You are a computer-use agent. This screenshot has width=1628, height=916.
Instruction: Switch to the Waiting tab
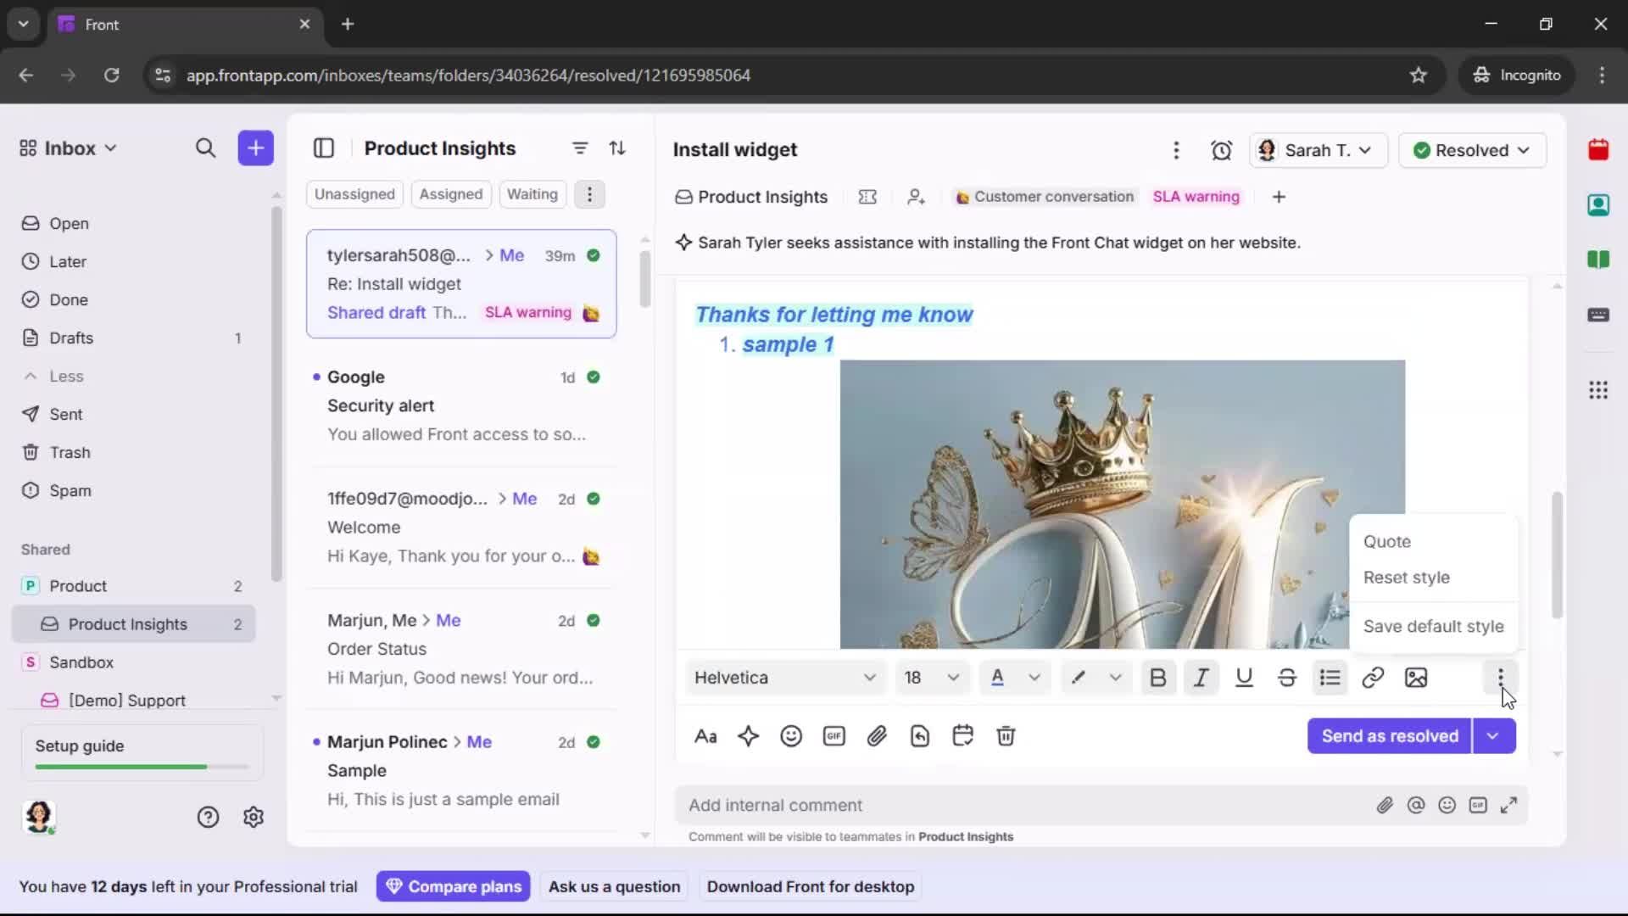click(532, 194)
